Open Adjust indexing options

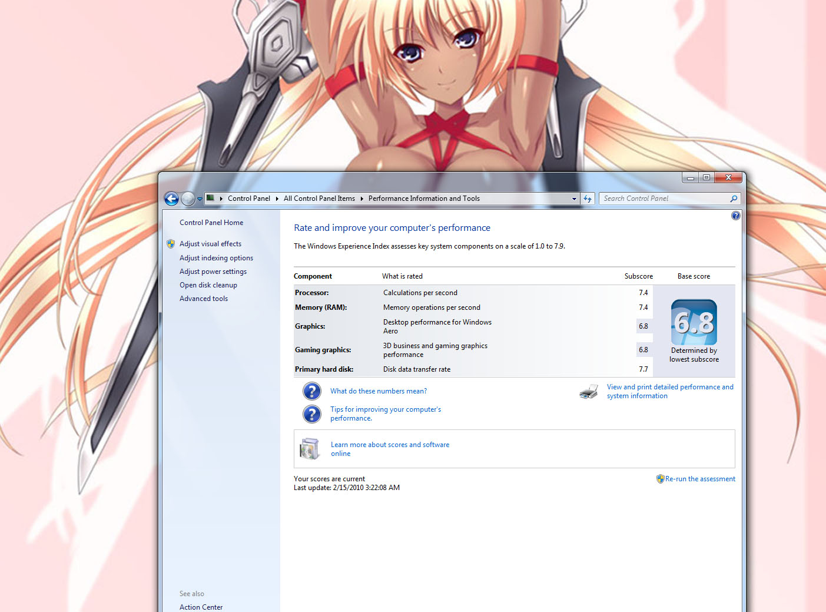pos(216,258)
